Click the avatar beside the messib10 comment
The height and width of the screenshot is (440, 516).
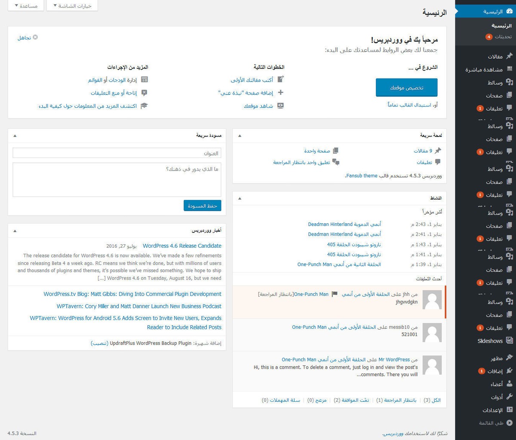432,333
